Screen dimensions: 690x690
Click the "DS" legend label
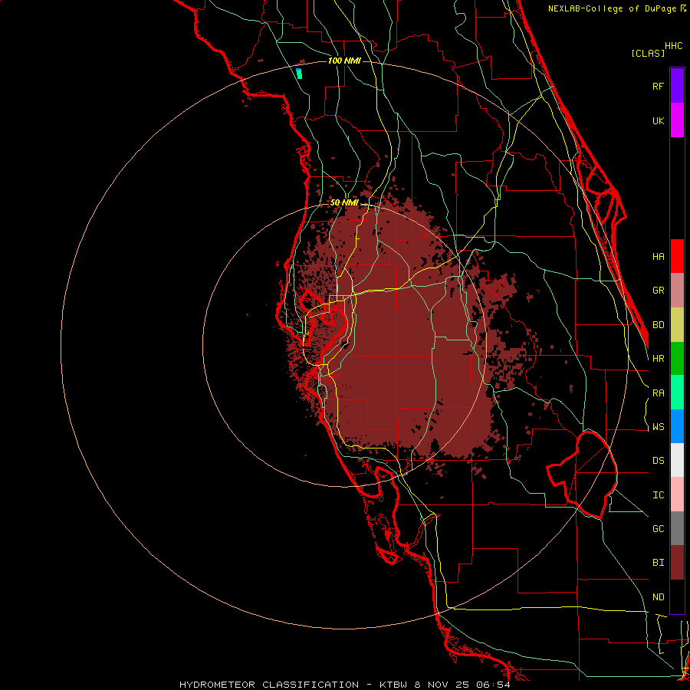click(658, 461)
